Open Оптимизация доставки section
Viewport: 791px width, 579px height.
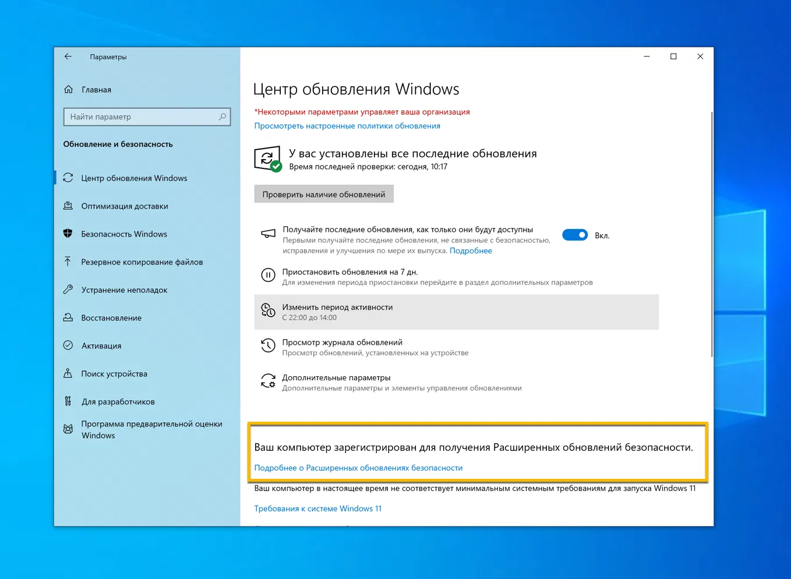click(125, 206)
